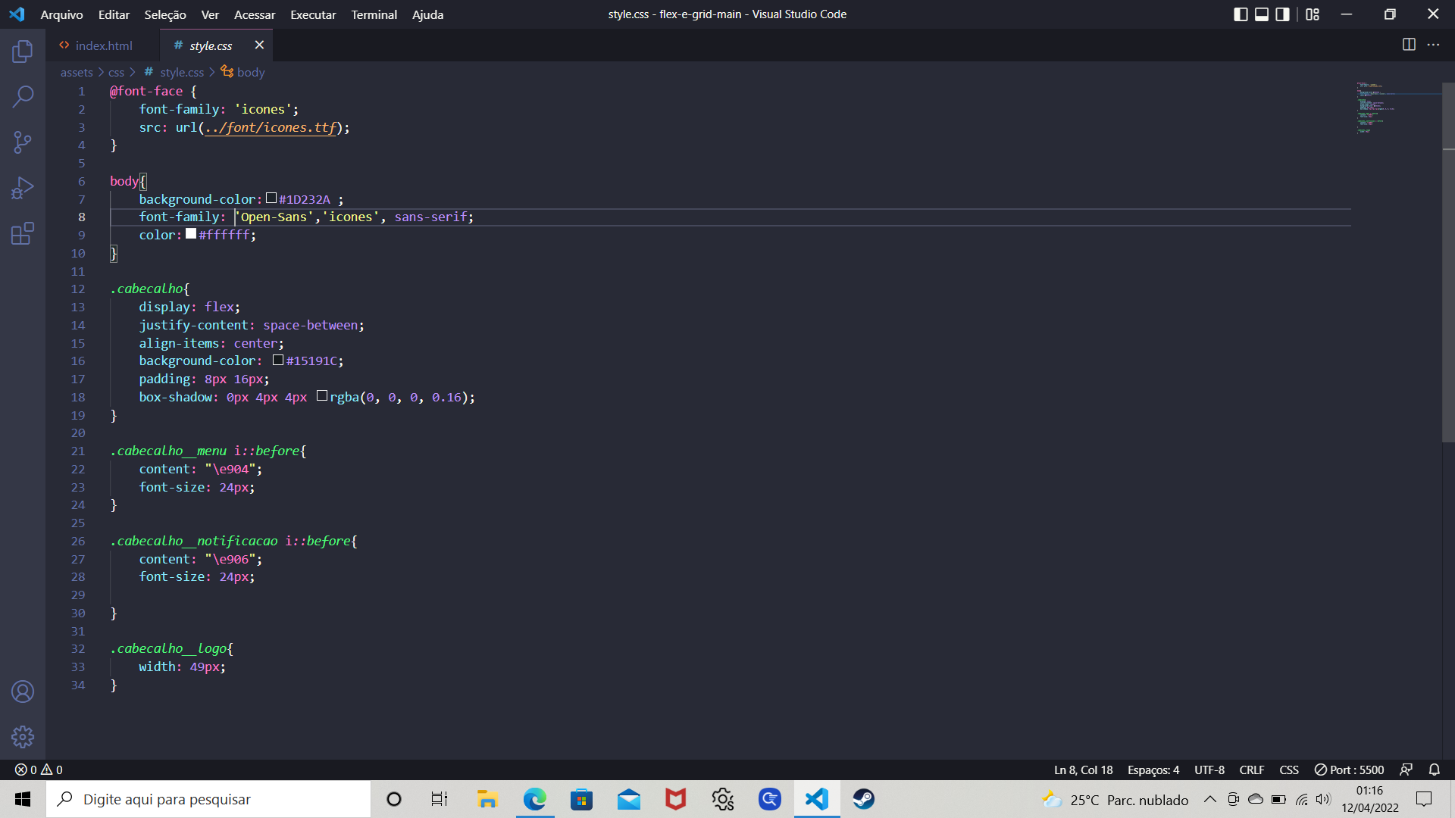Image resolution: width=1455 pixels, height=818 pixels.
Task: Click the editor vertical scrollbar
Action: tap(1448, 261)
